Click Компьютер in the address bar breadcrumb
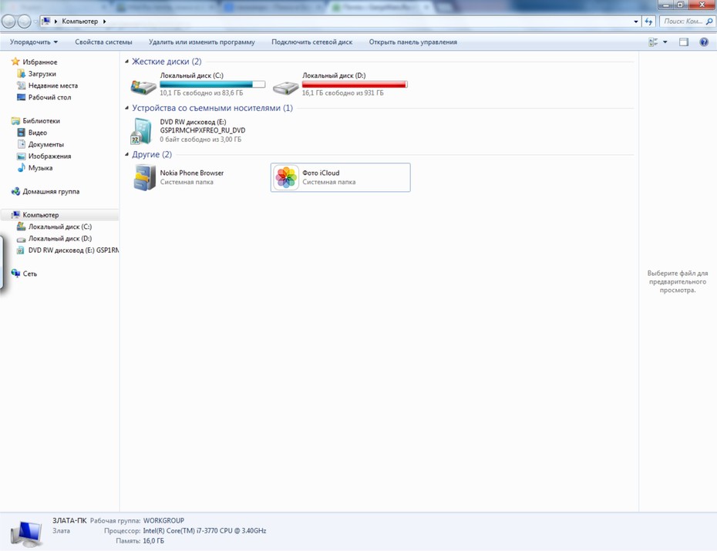 coord(79,22)
